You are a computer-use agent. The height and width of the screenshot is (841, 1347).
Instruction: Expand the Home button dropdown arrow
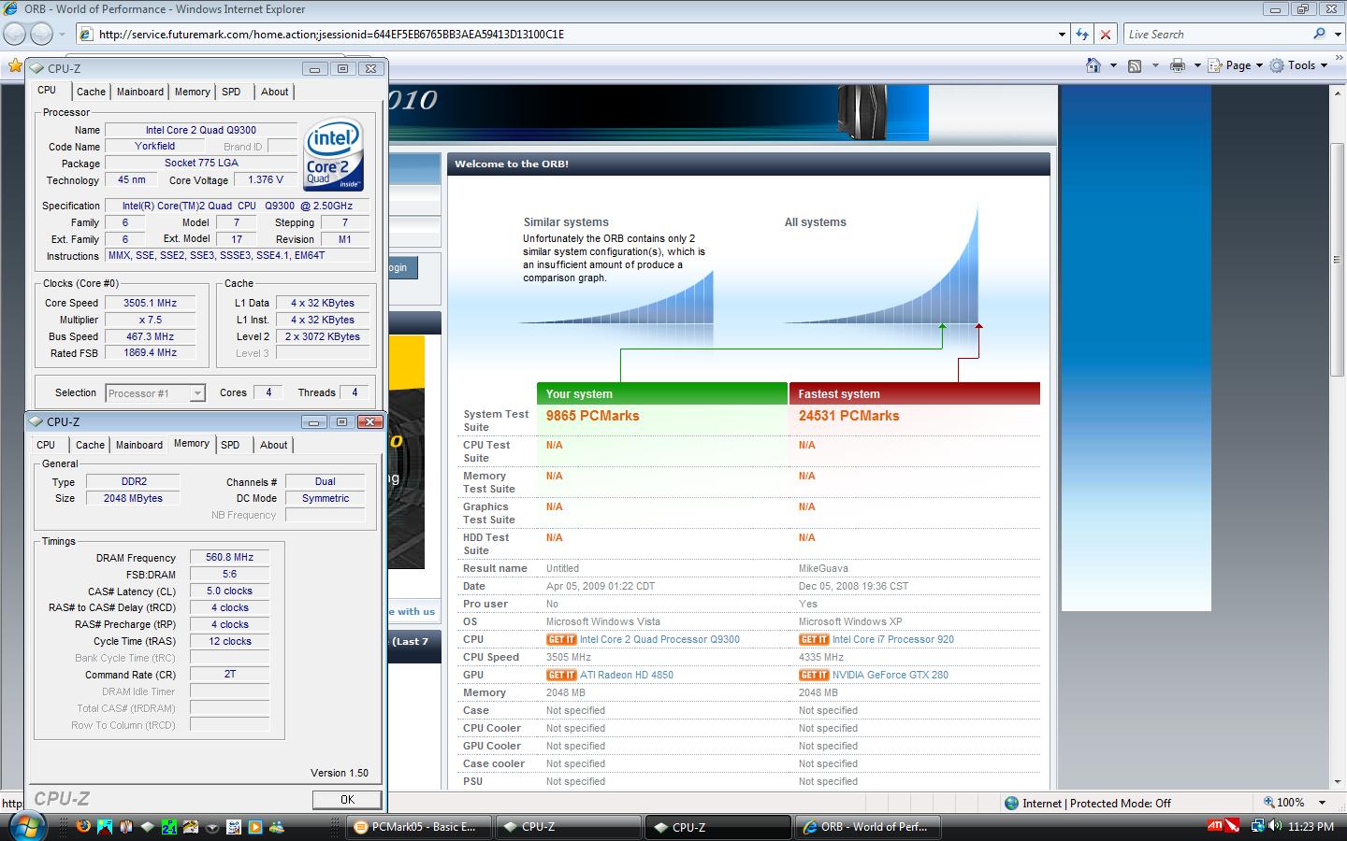pos(1112,65)
